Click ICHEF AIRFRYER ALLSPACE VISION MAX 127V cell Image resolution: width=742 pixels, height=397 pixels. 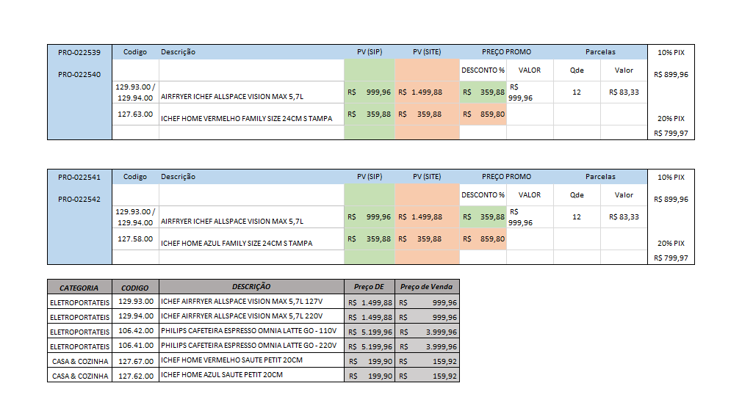242,302
